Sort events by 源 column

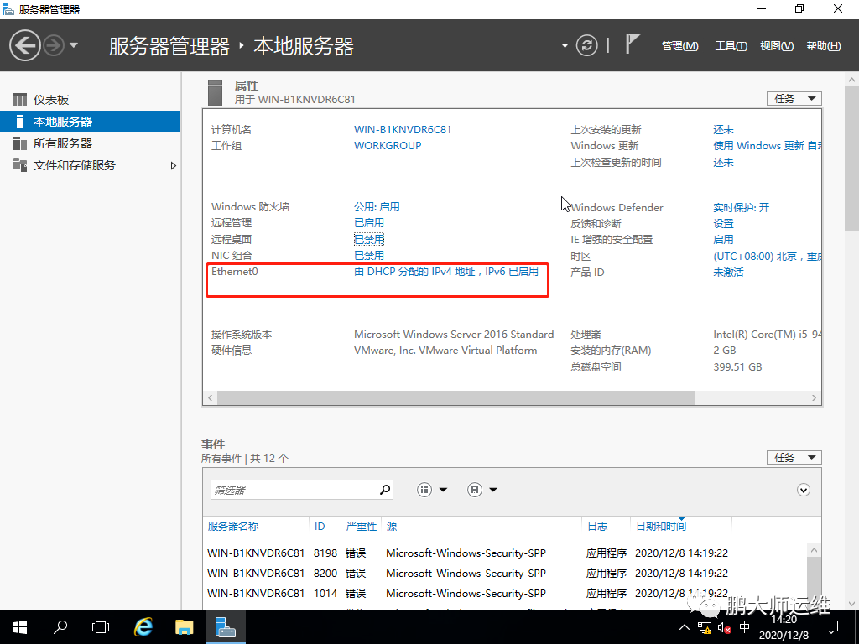[x=392, y=527]
